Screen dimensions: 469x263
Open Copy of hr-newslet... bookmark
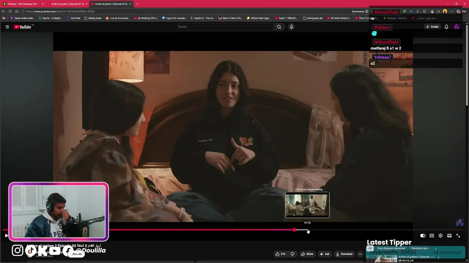(x=174, y=18)
